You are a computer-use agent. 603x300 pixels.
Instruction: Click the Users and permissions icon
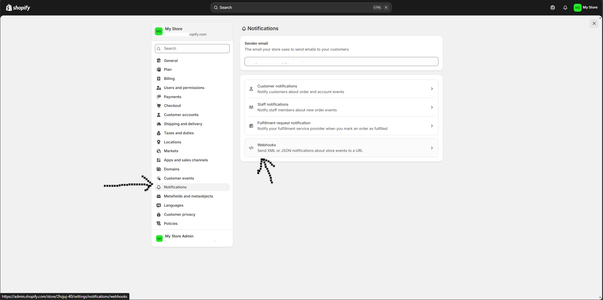[x=159, y=88]
